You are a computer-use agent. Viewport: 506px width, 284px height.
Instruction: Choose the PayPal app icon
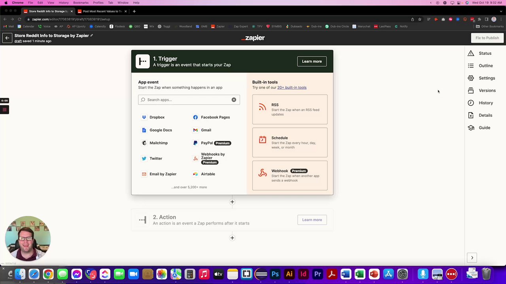(x=195, y=143)
